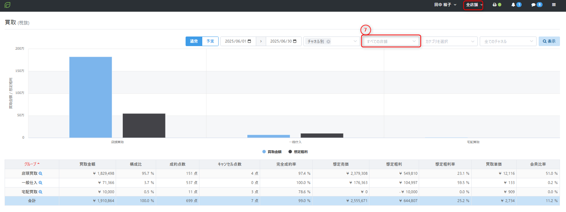The image size is (566, 212).
Task: Open the notifications bell icon
Action: coord(513,5)
